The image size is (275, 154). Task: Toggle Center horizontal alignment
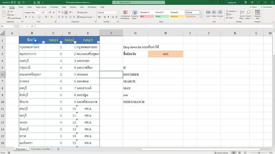(63, 17)
